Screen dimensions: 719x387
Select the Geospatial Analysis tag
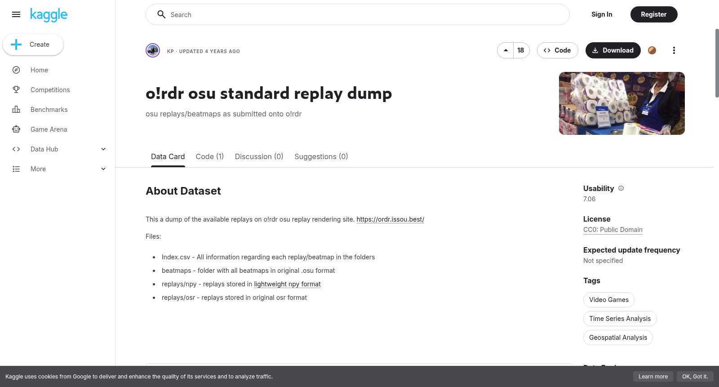(x=618, y=338)
